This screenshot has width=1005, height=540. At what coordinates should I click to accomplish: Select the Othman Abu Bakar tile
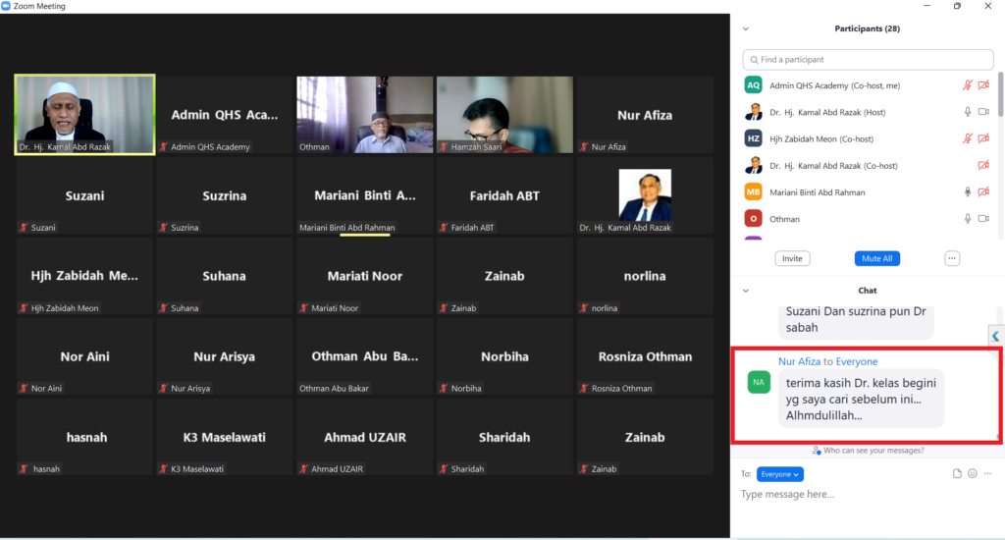coord(365,356)
